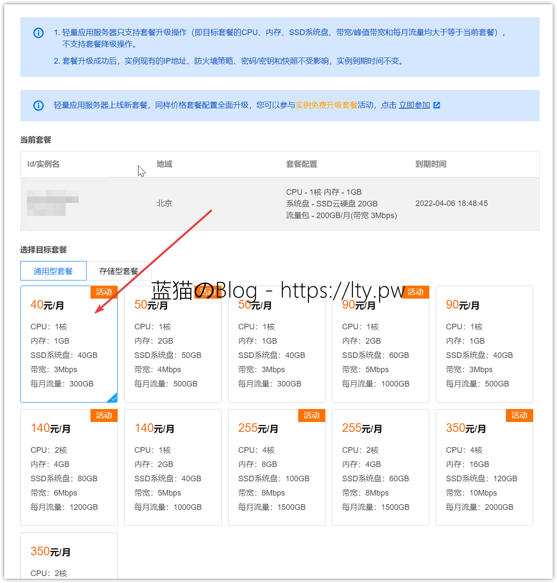Click the blurred instance ID in the current package row
The width and height of the screenshot is (557, 583).
coord(52,203)
